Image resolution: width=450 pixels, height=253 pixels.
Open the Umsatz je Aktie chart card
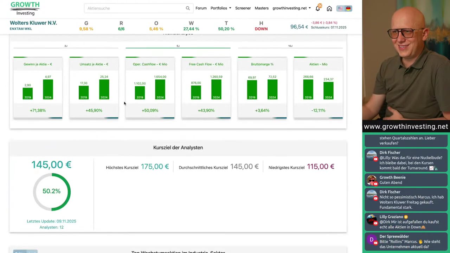tap(94, 88)
